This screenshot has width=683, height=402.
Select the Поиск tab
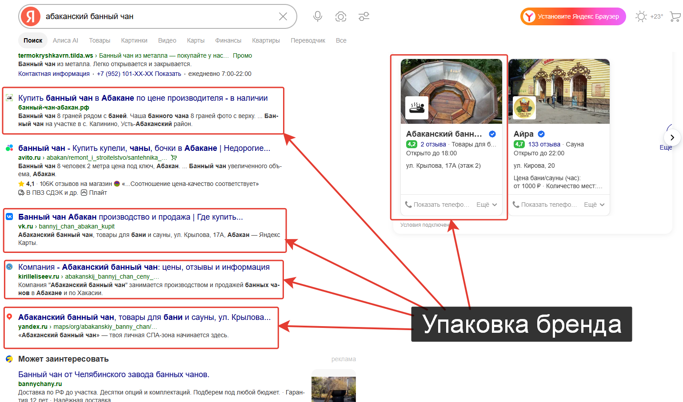33,40
